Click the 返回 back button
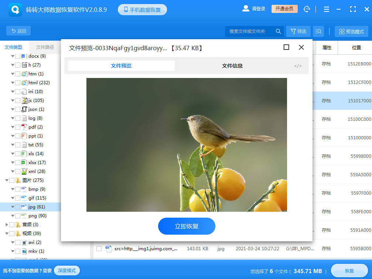This screenshot has height=279, width=372. click(18, 31)
